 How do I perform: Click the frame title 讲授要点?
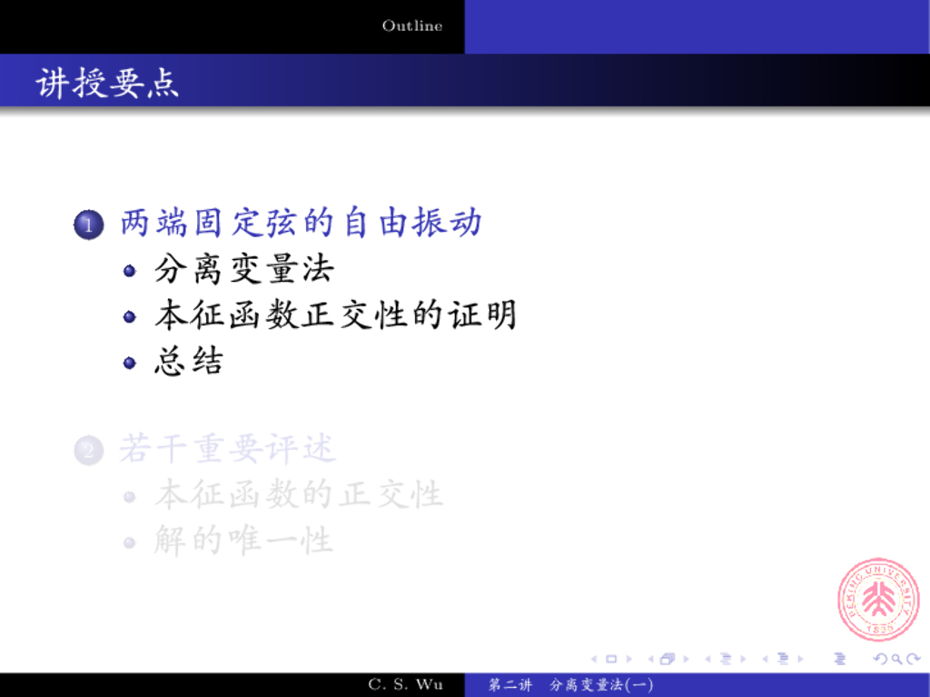pos(107,83)
